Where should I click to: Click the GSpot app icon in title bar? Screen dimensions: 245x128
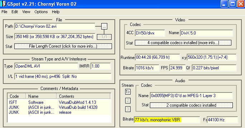[x=3, y=4]
